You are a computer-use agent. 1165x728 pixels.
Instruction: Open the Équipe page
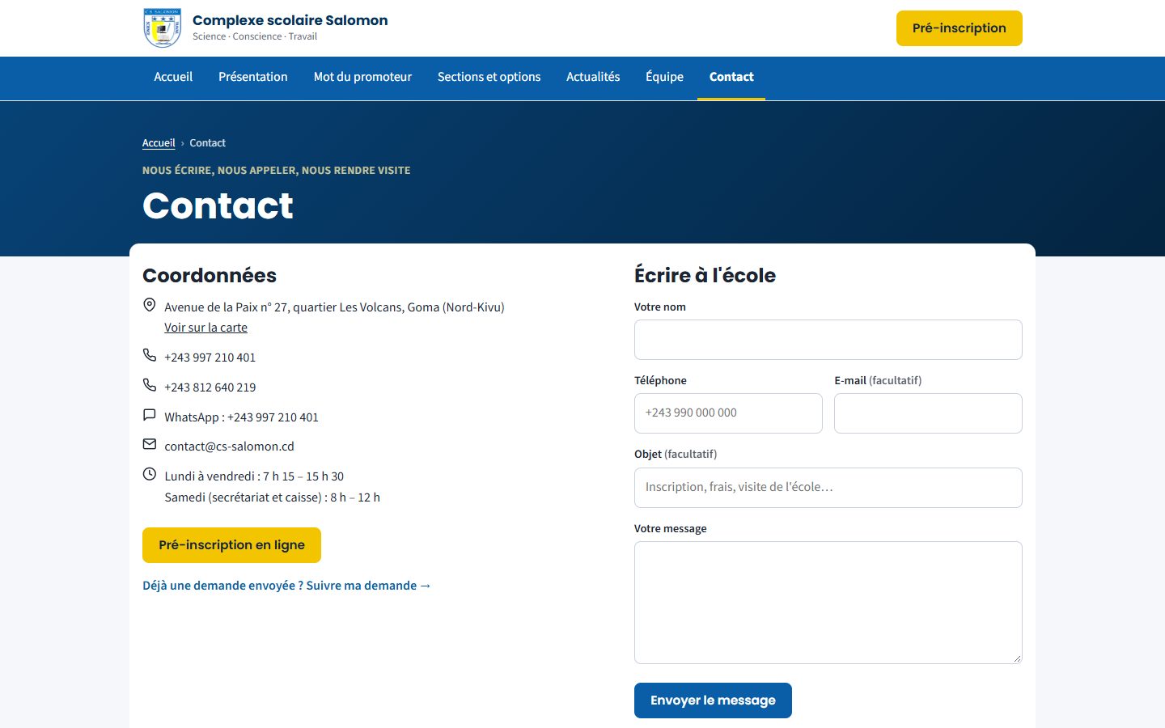click(x=664, y=77)
